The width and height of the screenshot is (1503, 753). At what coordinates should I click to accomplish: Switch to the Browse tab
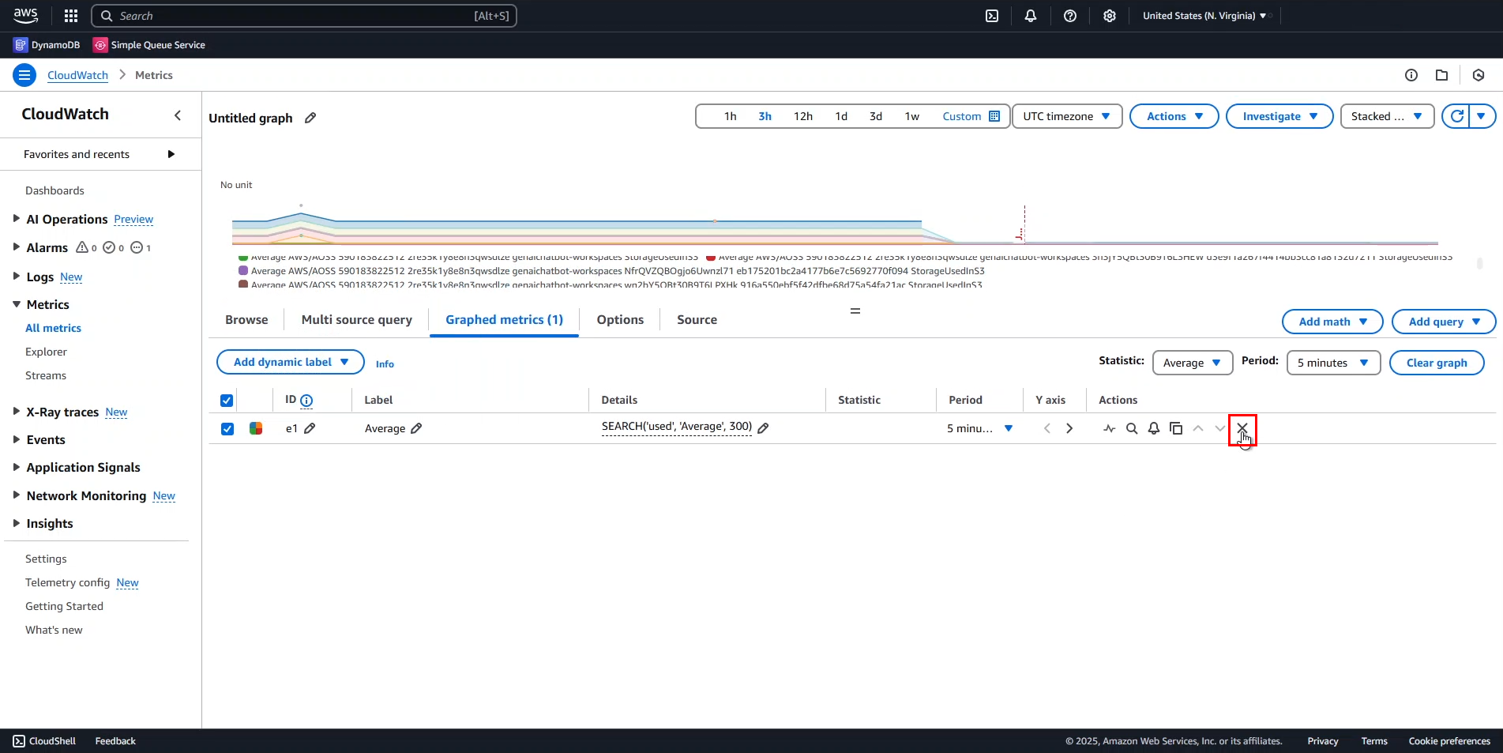[x=246, y=320]
